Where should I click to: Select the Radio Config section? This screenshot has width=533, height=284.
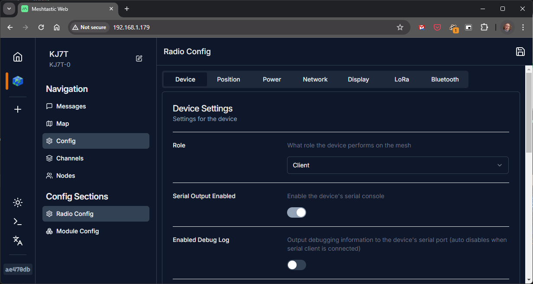pos(96,214)
